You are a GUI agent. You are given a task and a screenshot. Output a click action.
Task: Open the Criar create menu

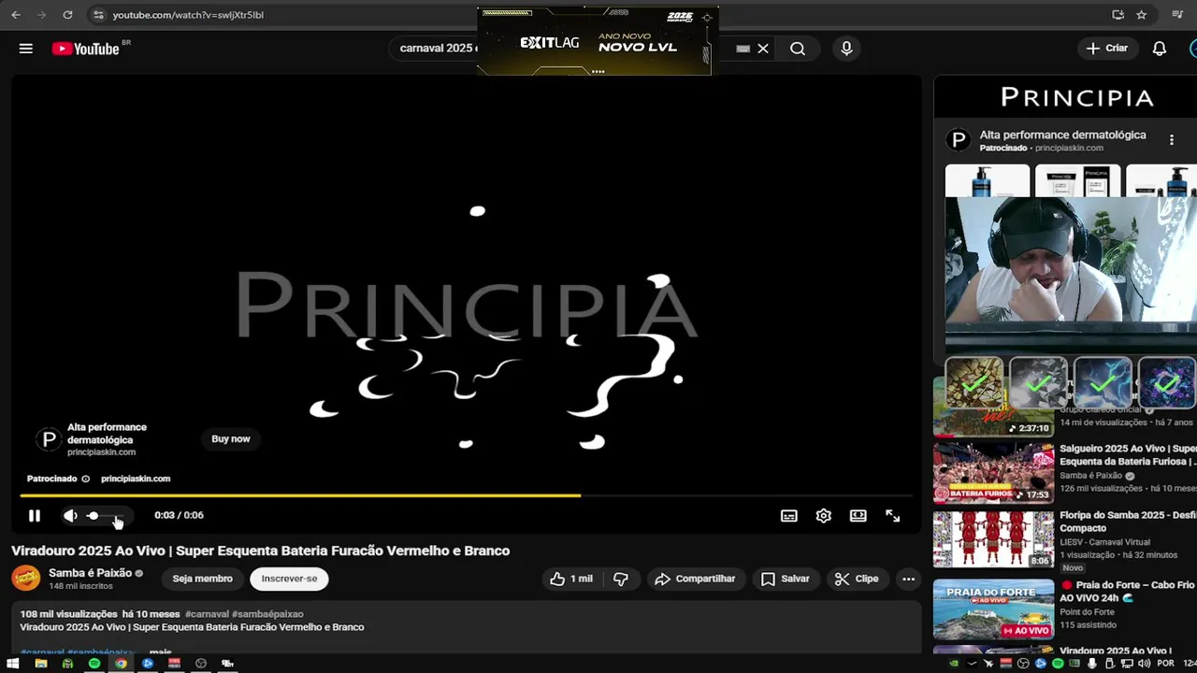point(1107,49)
